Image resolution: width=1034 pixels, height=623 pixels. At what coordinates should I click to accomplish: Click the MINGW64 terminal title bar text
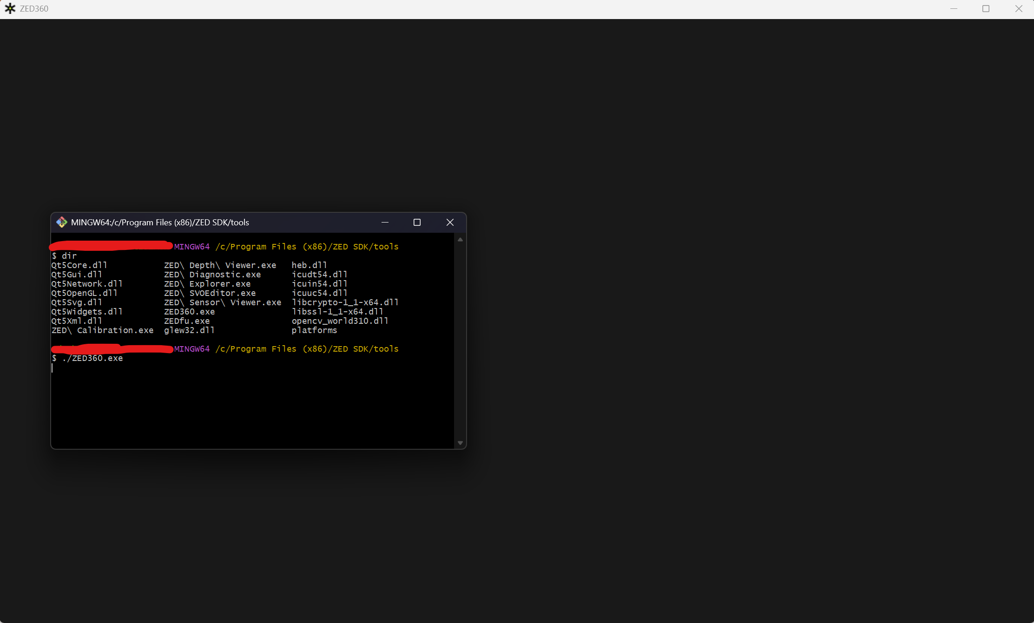[160, 223]
